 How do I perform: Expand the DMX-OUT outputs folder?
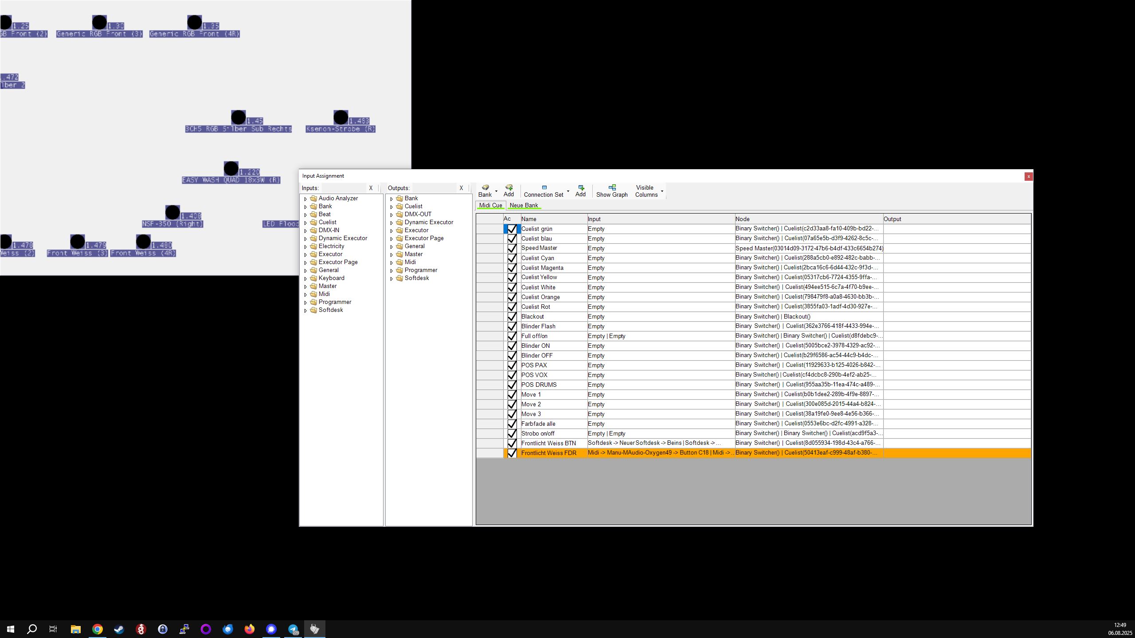(x=391, y=215)
